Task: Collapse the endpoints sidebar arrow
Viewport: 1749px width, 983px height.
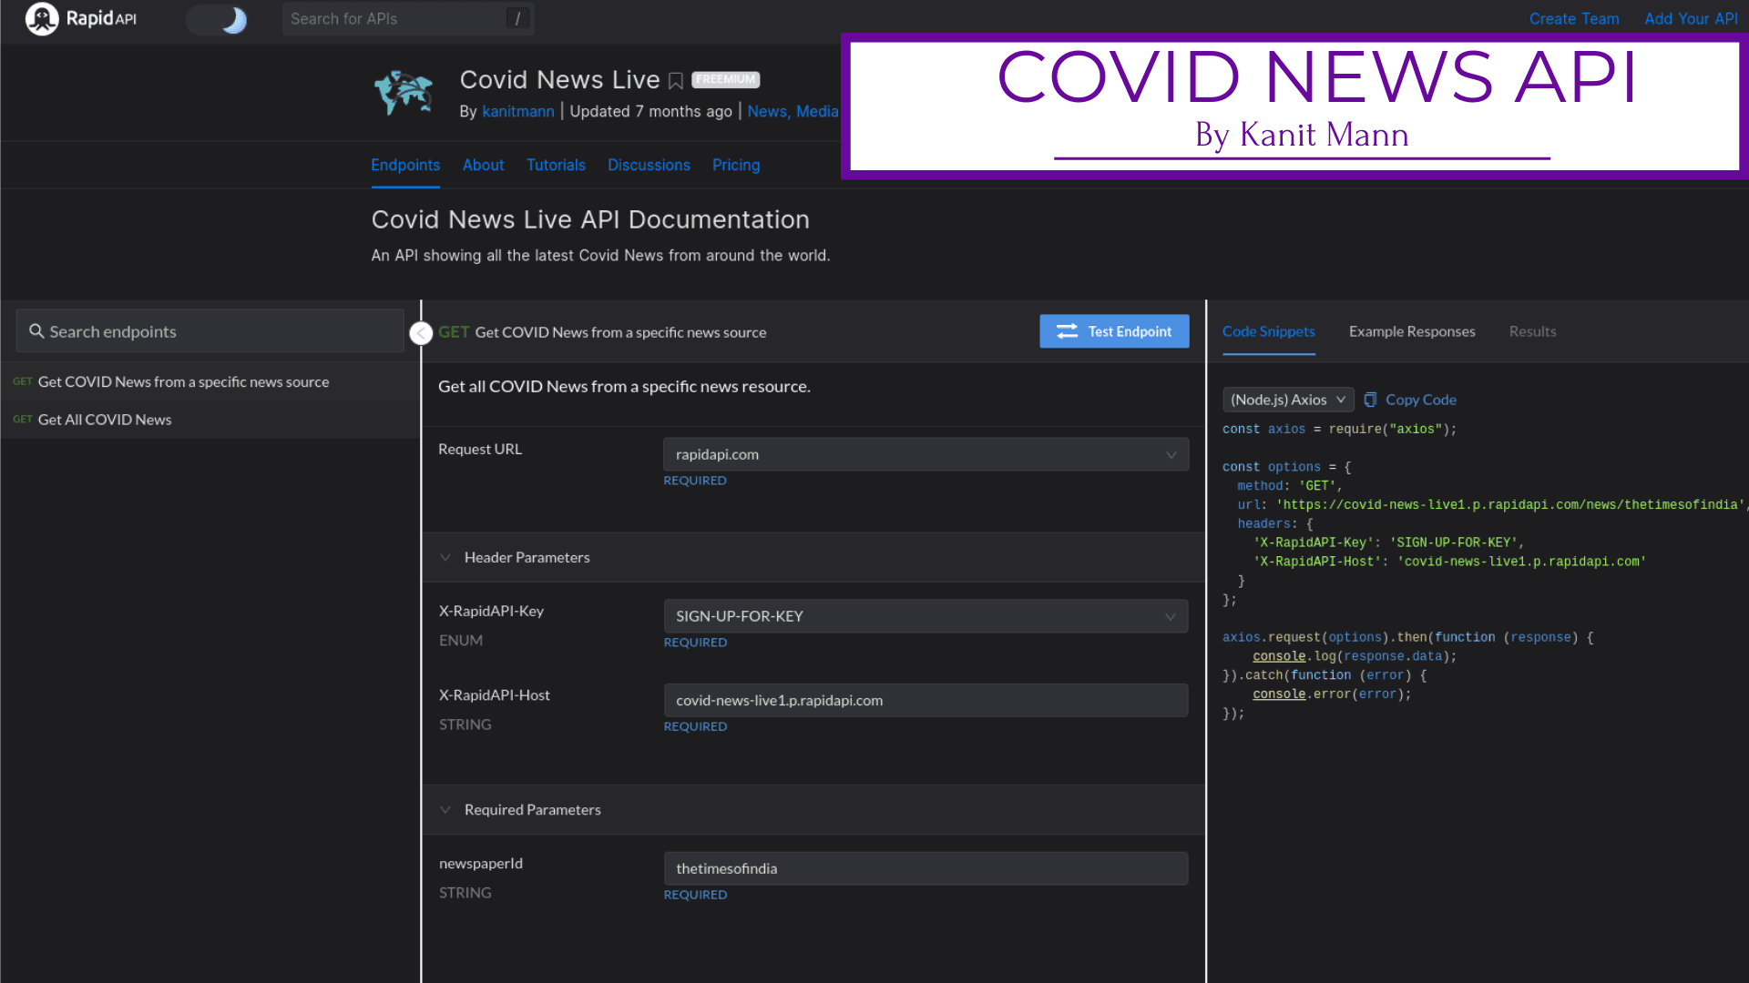Action: click(421, 333)
